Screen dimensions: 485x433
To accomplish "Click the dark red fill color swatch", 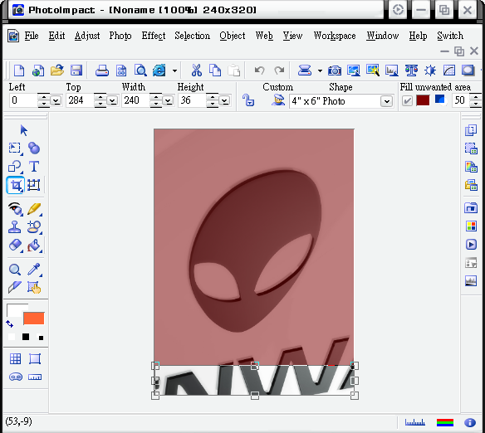I will (x=423, y=100).
